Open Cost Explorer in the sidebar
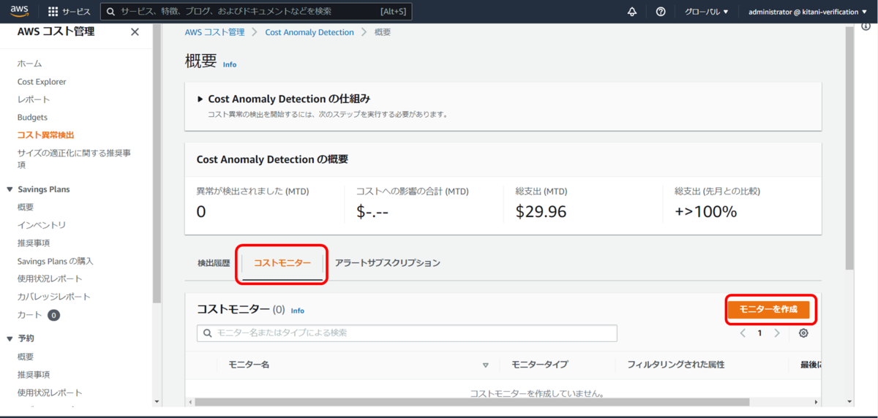 click(42, 82)
